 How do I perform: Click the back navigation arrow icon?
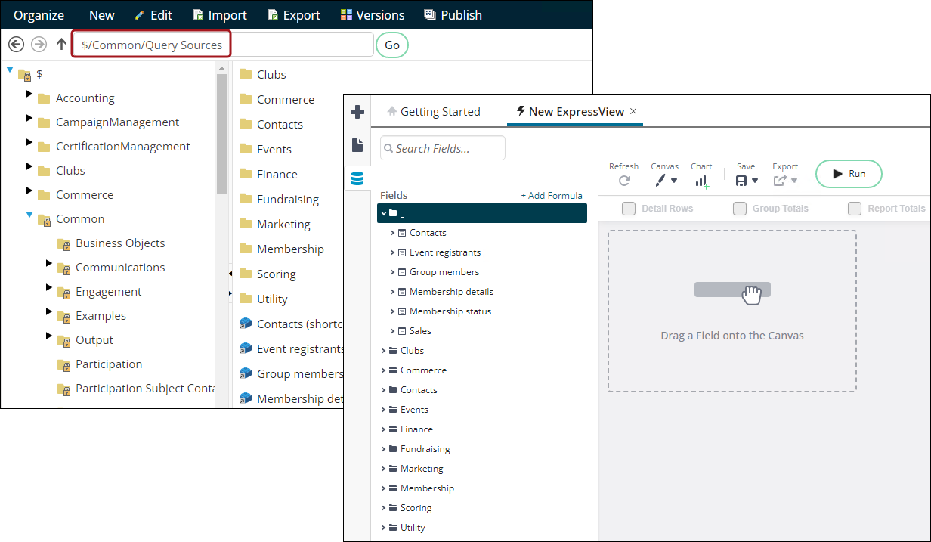coord(16,45)
